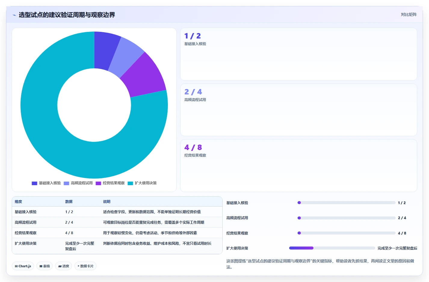Click the 高频流程试用 legend label
The height and width of the screenshot is (282, 429).
[x=82, y=183]
